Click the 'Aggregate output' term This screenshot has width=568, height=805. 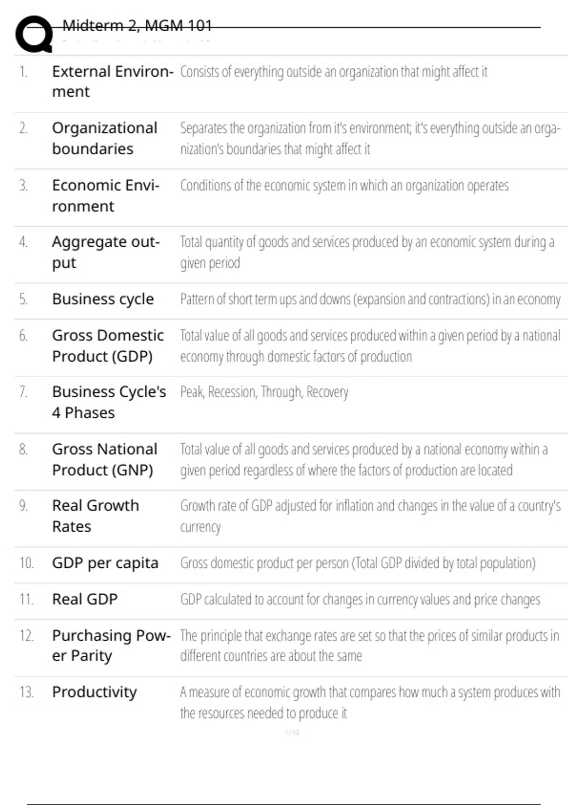tap(106, 252)
